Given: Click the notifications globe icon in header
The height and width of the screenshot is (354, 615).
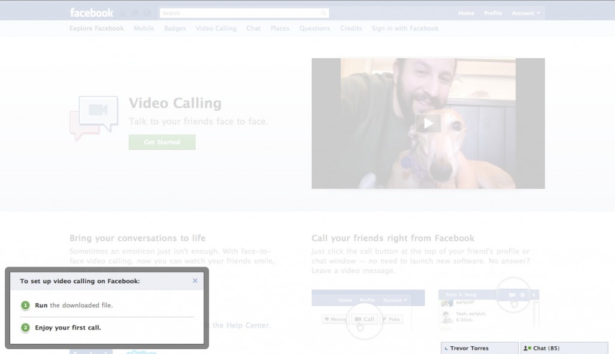Looking at the screenshot, I should point(147,13).
